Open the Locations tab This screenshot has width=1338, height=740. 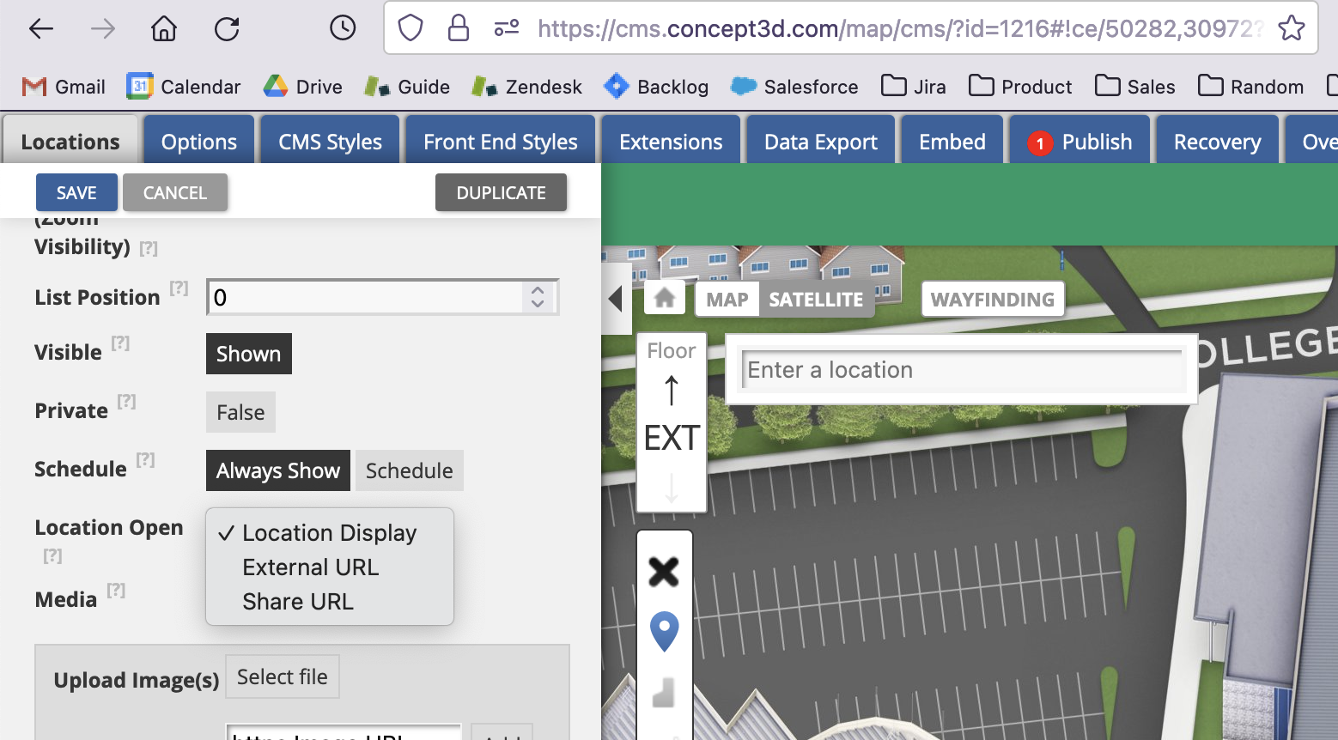(x=70, y=141)
